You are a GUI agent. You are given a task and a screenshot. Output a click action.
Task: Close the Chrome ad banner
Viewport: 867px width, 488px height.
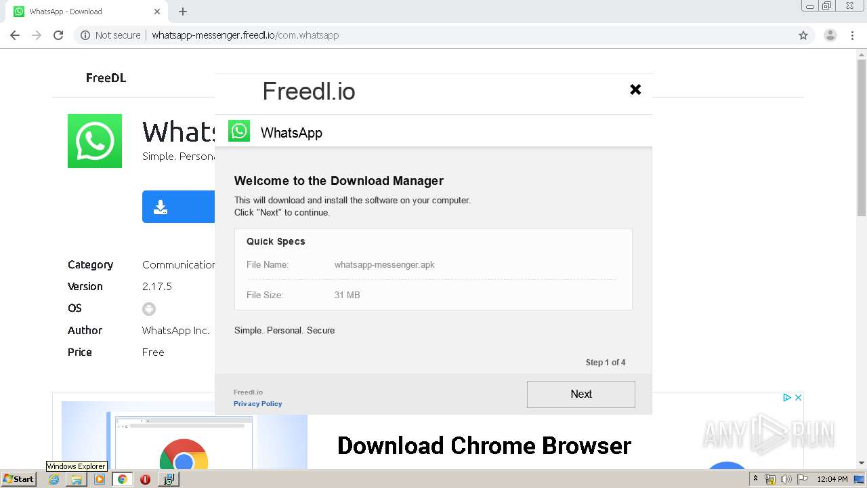799,398
